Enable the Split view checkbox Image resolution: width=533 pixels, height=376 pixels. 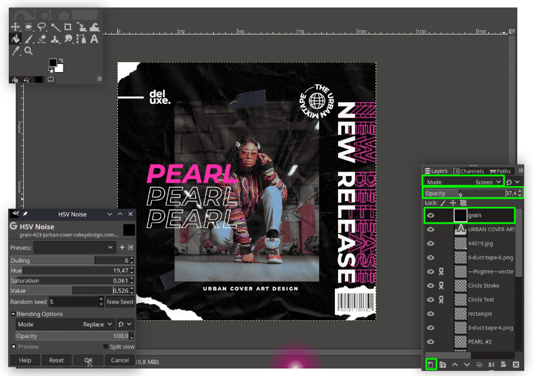tap(106, 347)
